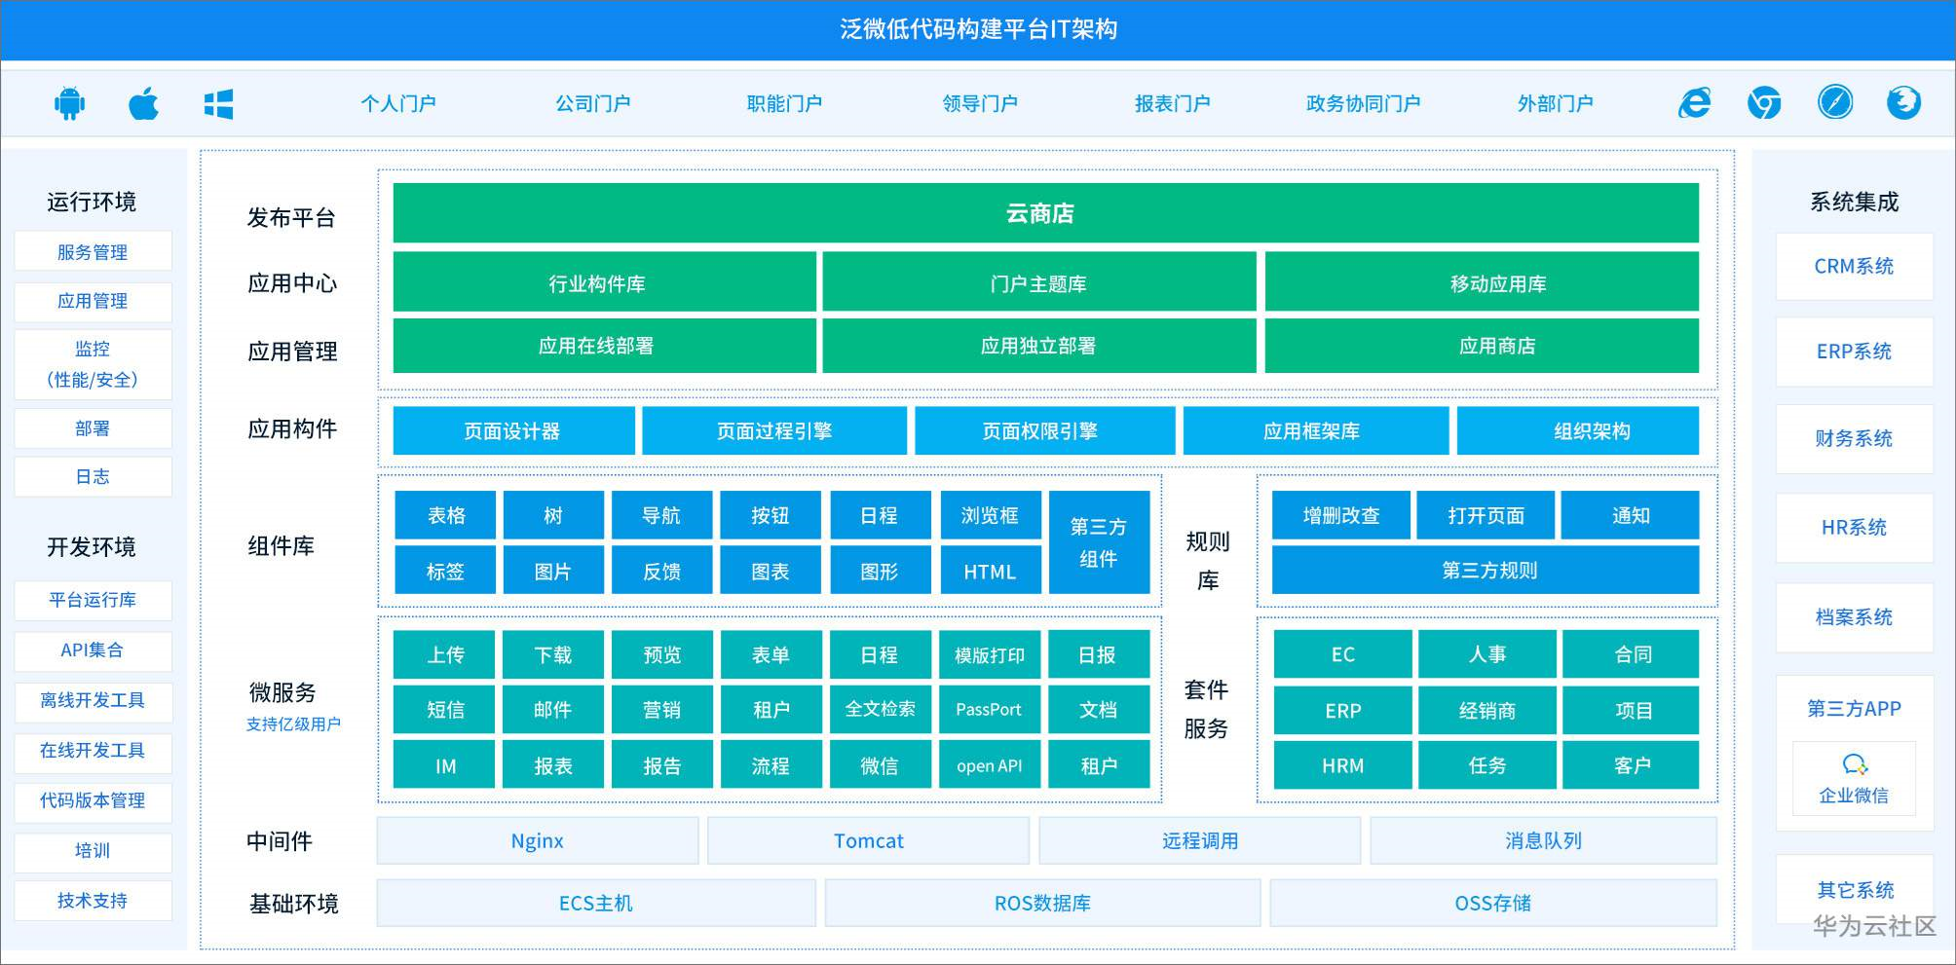Viewport: 1956px width, 965px height.
Task: Click the 模版打印 microservice tile
Action: click(x=989, y=654)
